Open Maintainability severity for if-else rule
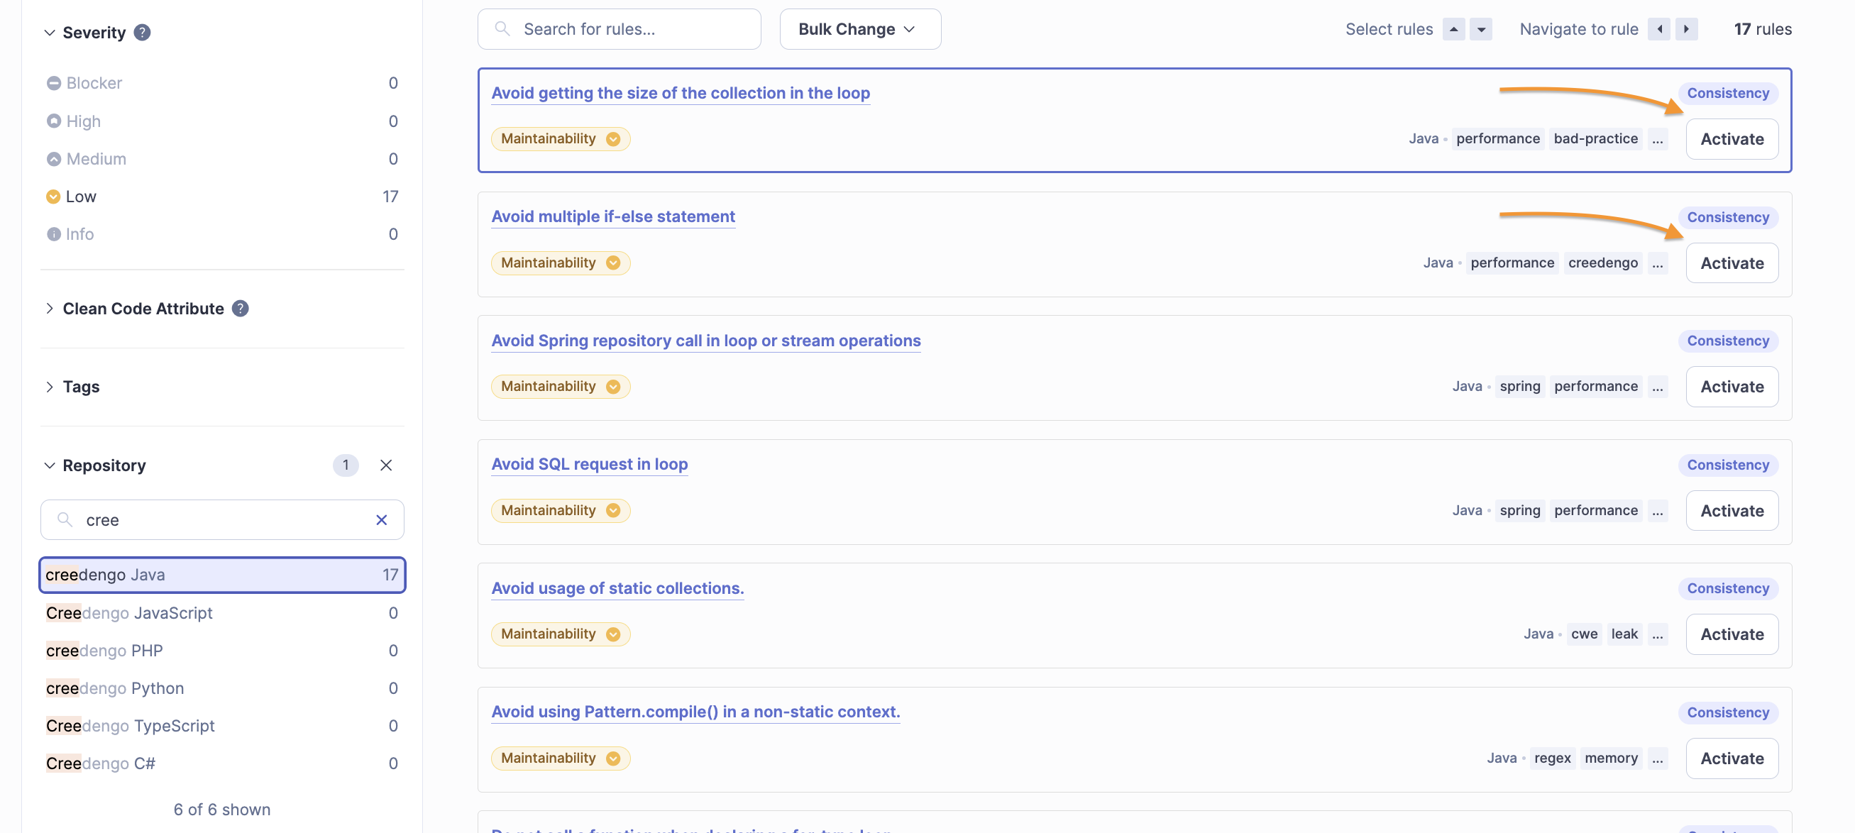 coord(560,263)
